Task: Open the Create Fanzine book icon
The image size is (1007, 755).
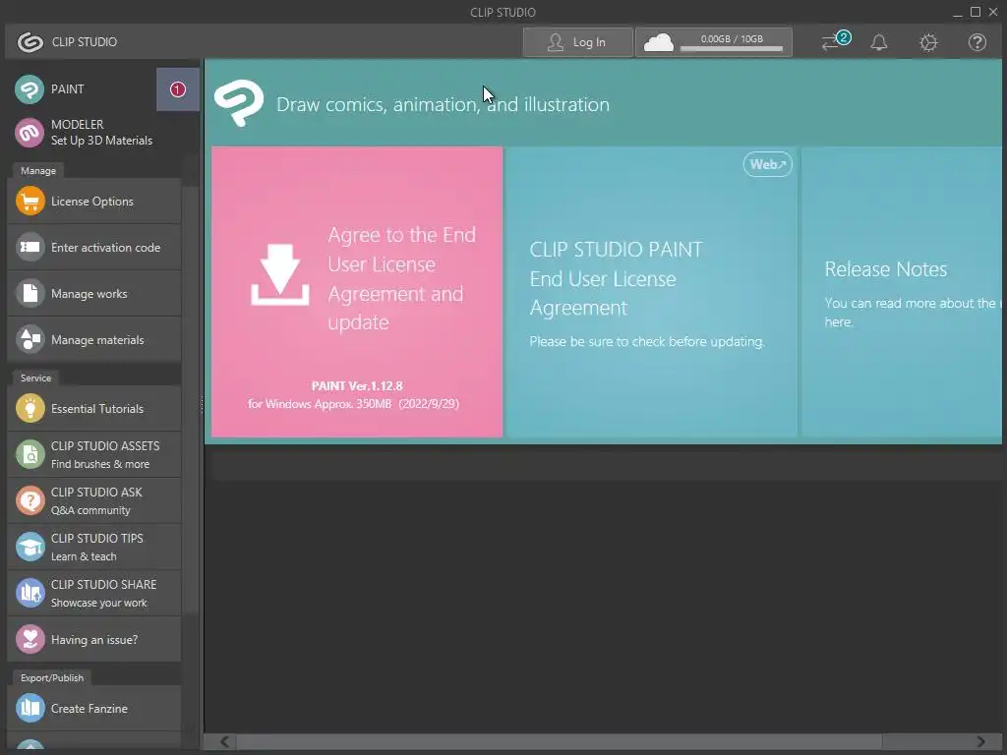Action: point(30,708)
